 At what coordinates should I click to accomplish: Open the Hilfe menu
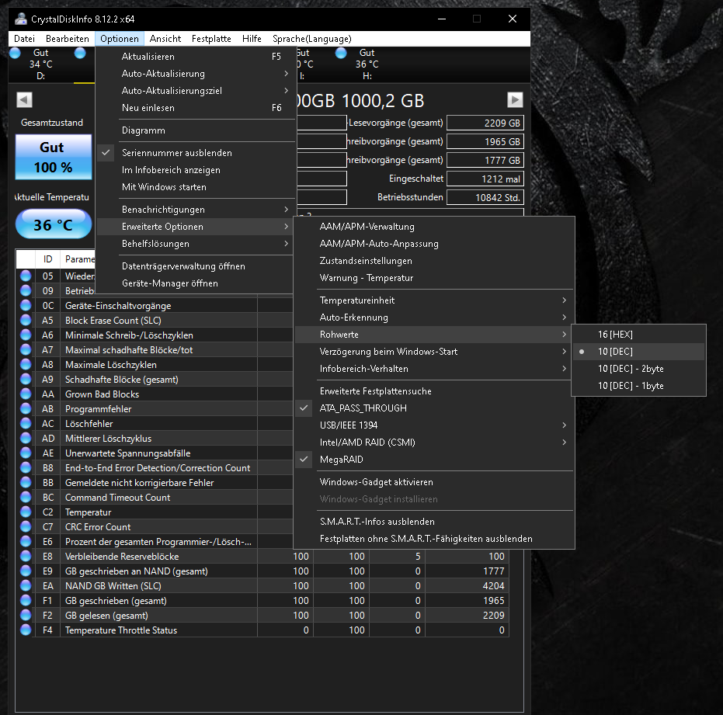(252, 39)
